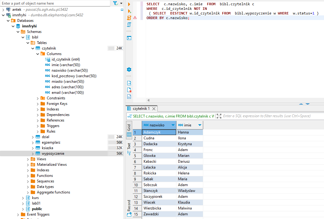Select the public schema
This screenshot has width=324, height=219.
click(37, 209)
